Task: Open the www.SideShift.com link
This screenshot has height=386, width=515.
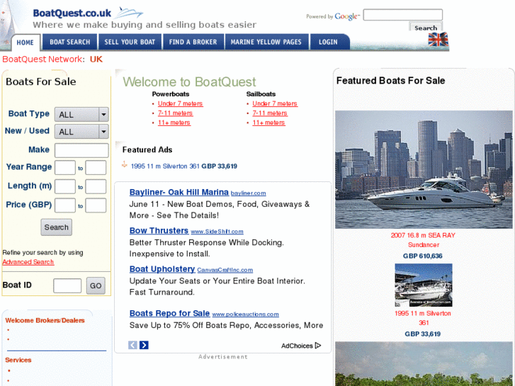Action: click(217, 232)
